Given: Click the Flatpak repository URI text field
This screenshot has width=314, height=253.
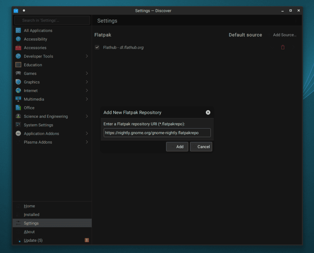Looking at the screenshot, I should tap(157, 133).
